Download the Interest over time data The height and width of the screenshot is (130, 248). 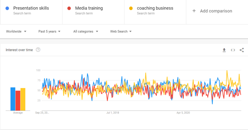224,50
